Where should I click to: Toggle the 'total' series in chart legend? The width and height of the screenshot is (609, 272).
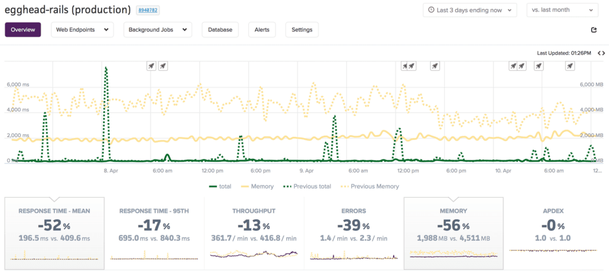click(220, 186)
